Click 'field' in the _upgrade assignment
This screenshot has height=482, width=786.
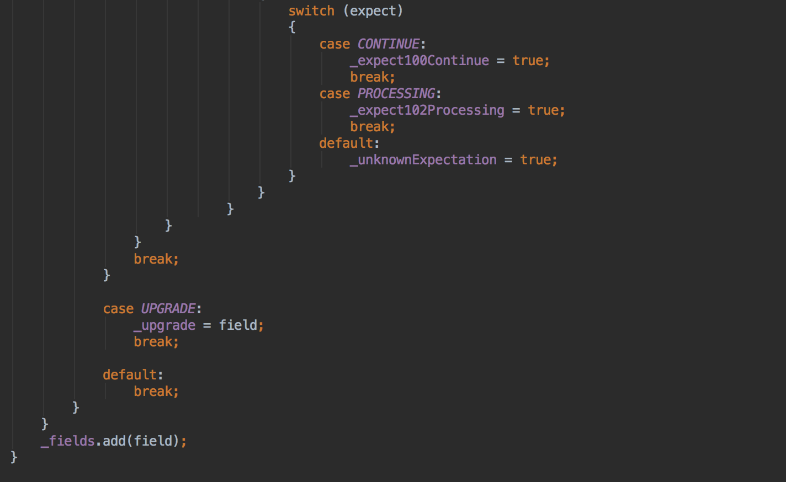click(x=238, y=325)
